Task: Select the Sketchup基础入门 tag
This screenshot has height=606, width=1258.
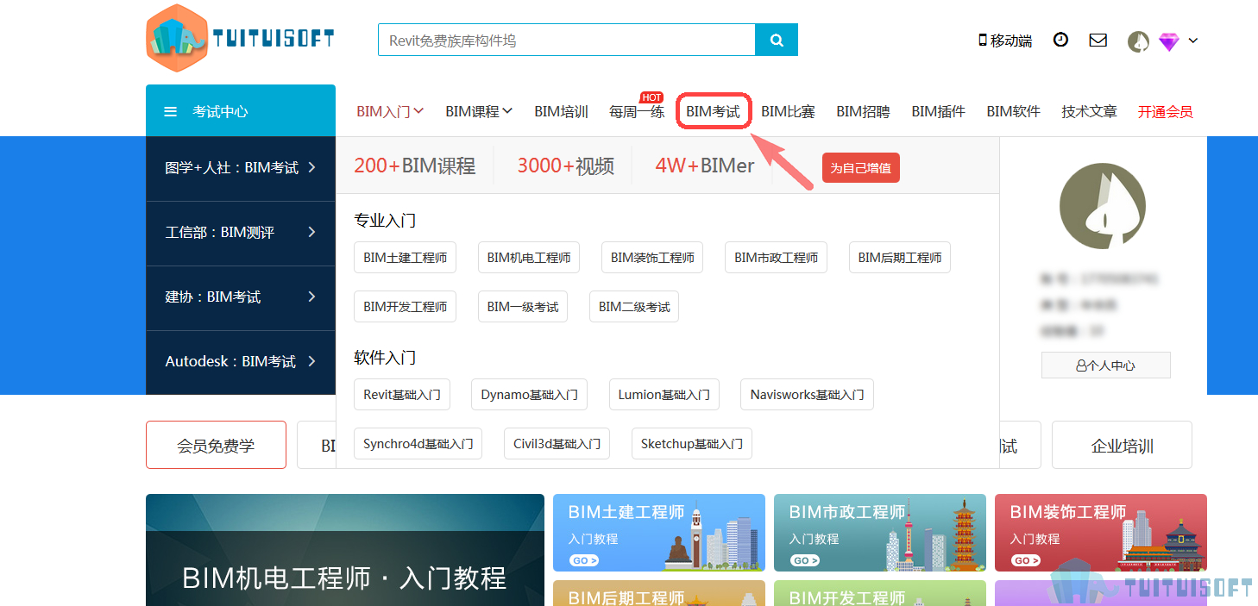Action: point(692,444)
